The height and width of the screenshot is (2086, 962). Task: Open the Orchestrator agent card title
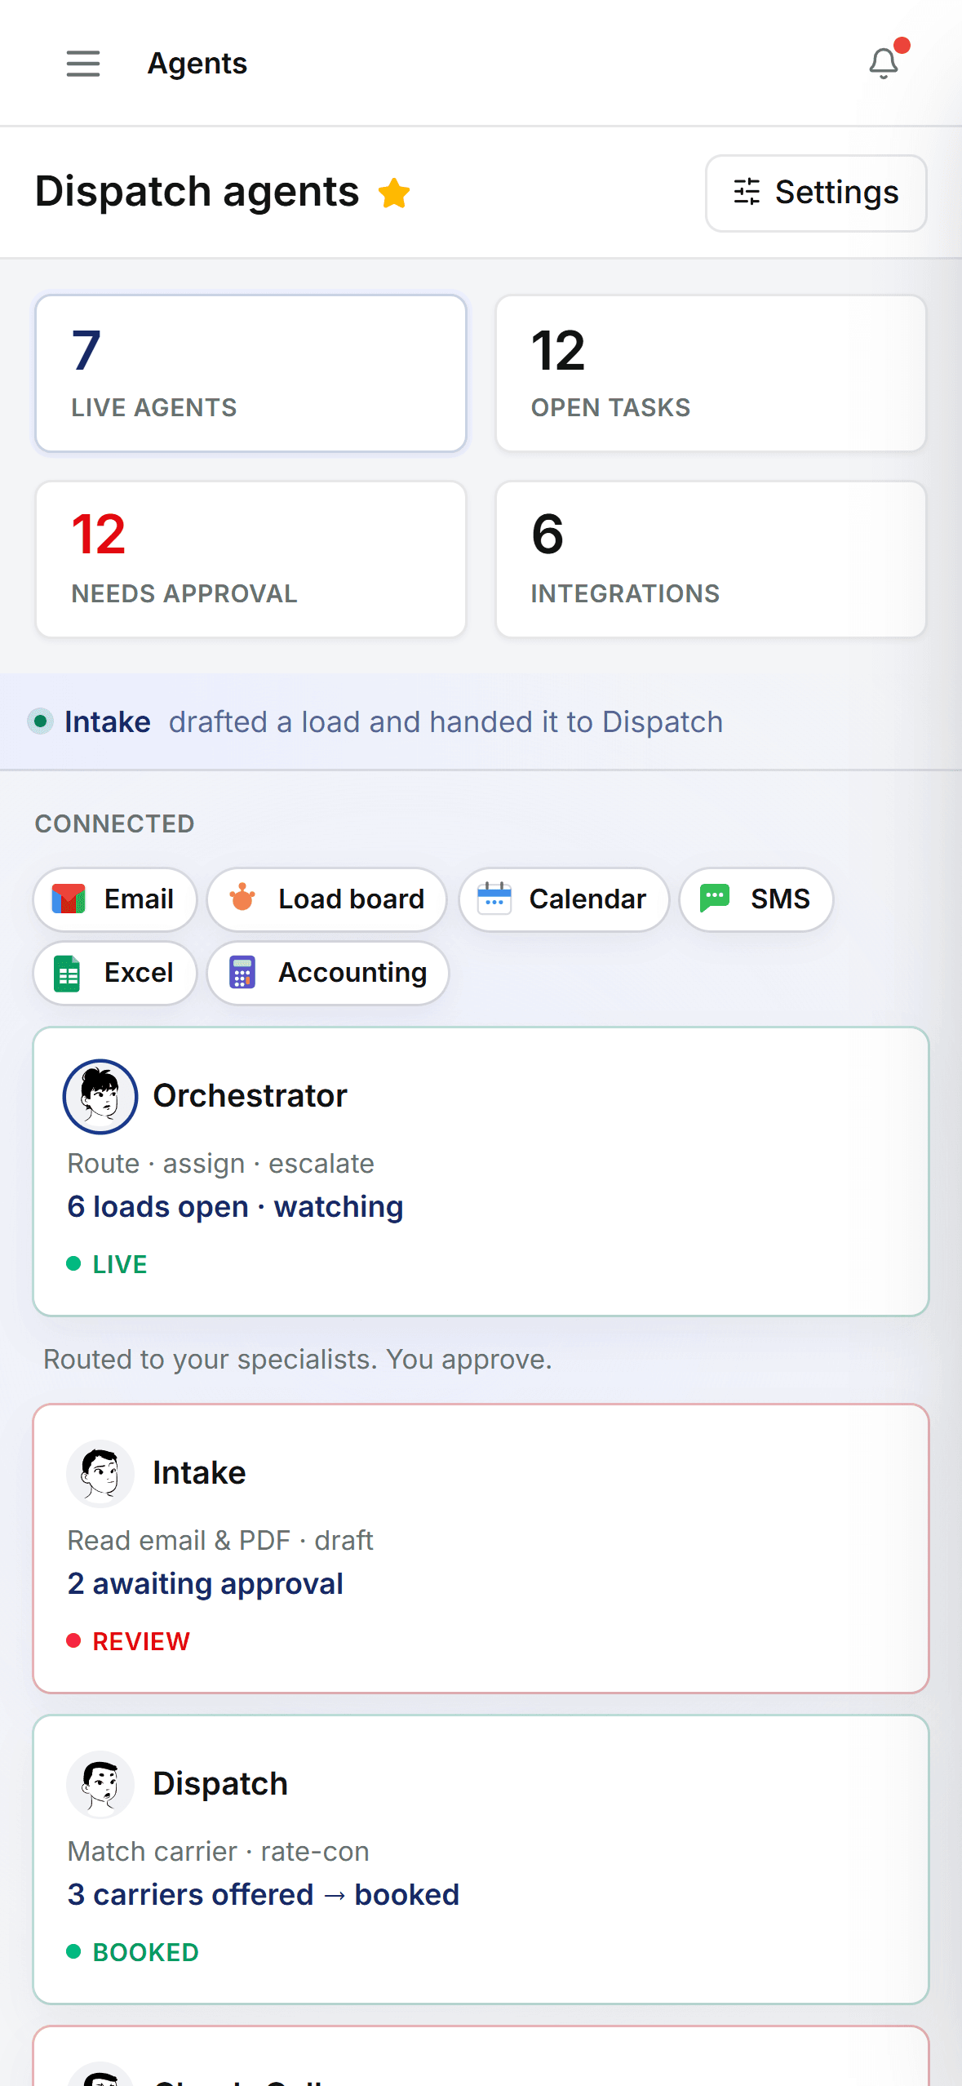(x=250, y=1096)
